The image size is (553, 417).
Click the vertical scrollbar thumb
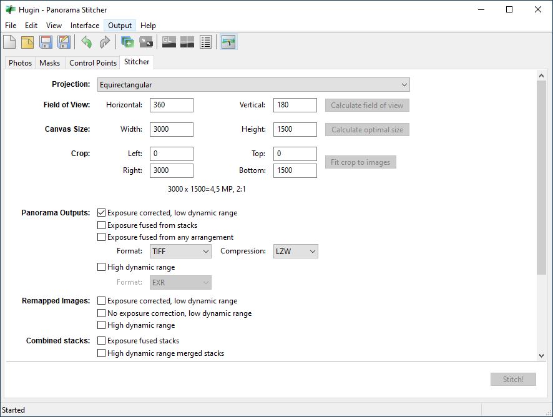(x=541, y=177)
